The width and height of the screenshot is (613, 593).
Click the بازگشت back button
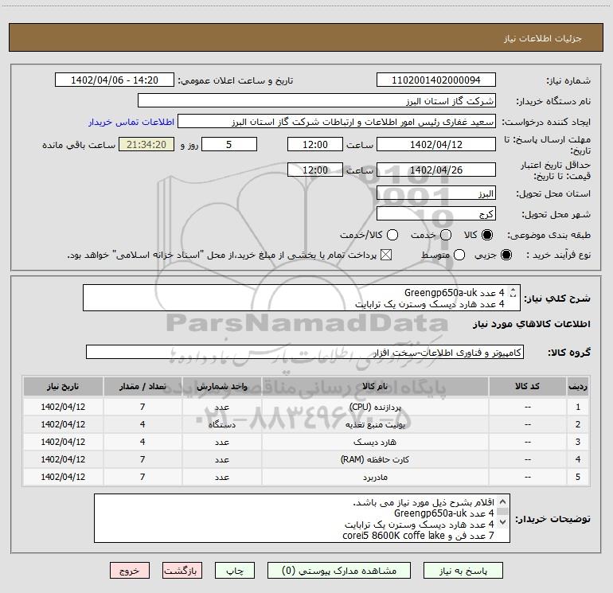182,571
